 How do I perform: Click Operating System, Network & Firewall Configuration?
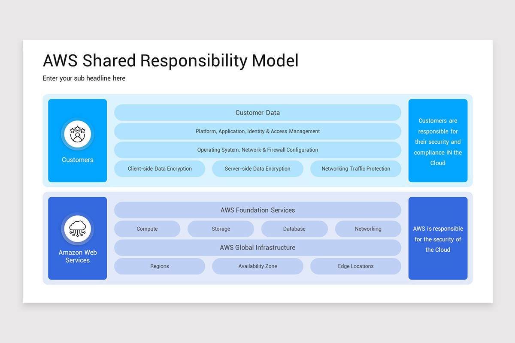coord(257,150)
